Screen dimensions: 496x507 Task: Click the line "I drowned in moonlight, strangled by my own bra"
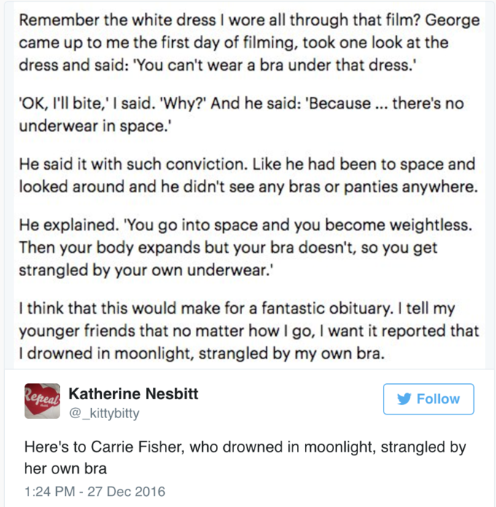click(x=202, y=353)
